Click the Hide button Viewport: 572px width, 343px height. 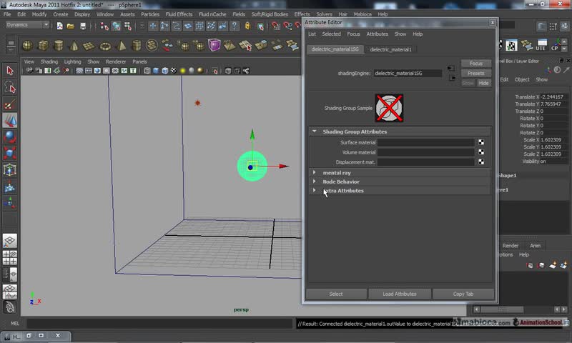coord(484,83)
